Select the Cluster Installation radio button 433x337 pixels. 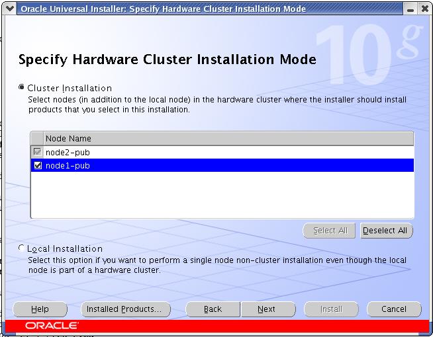21,87
